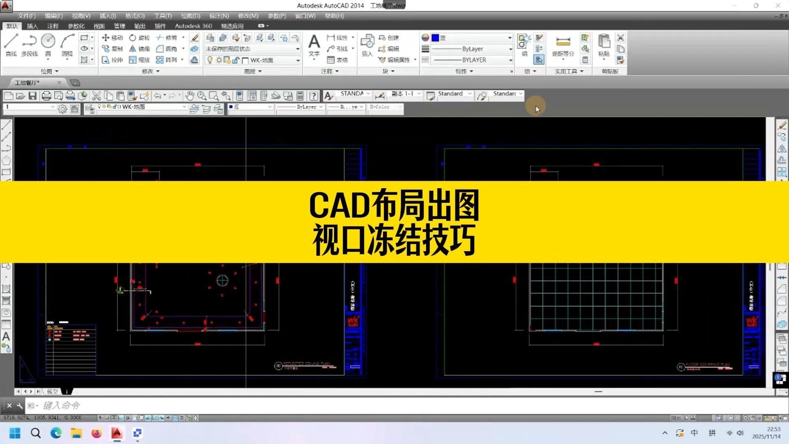Switch to the 插入 ribbon tab
The height and width of the screenshot is (444, 789).
pos(32,26)
